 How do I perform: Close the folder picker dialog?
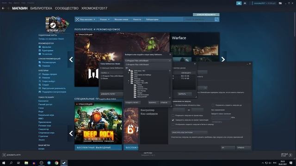(x=170, y=54)
